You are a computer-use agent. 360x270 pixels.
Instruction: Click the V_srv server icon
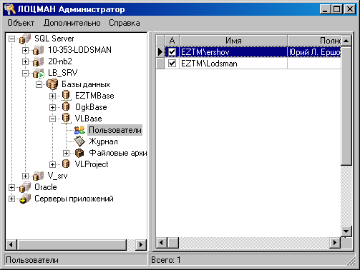click(x=38, y=176)
